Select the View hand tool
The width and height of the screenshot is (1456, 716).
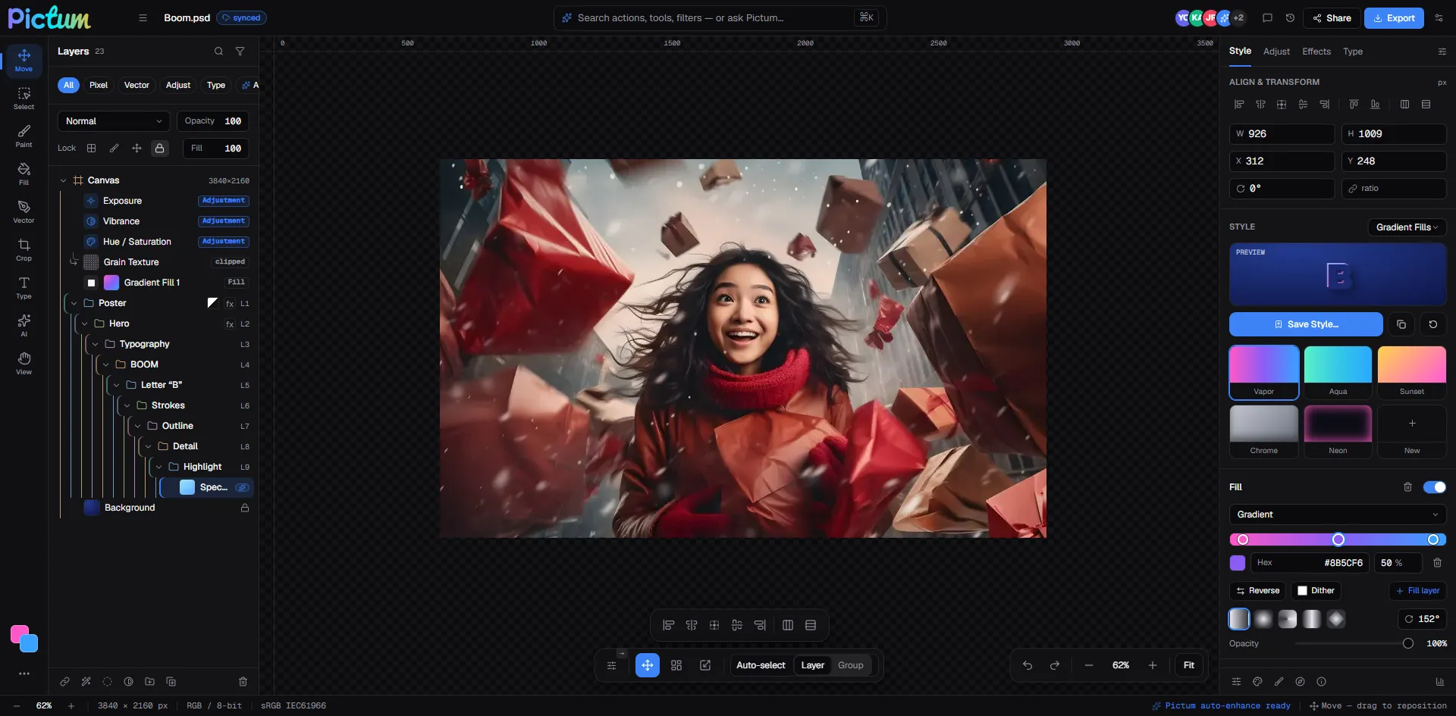coord(24,363)
